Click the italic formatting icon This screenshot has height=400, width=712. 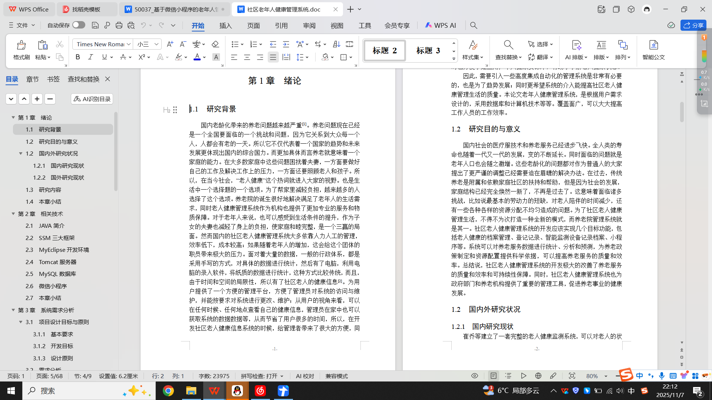click(x=90, y=57)
